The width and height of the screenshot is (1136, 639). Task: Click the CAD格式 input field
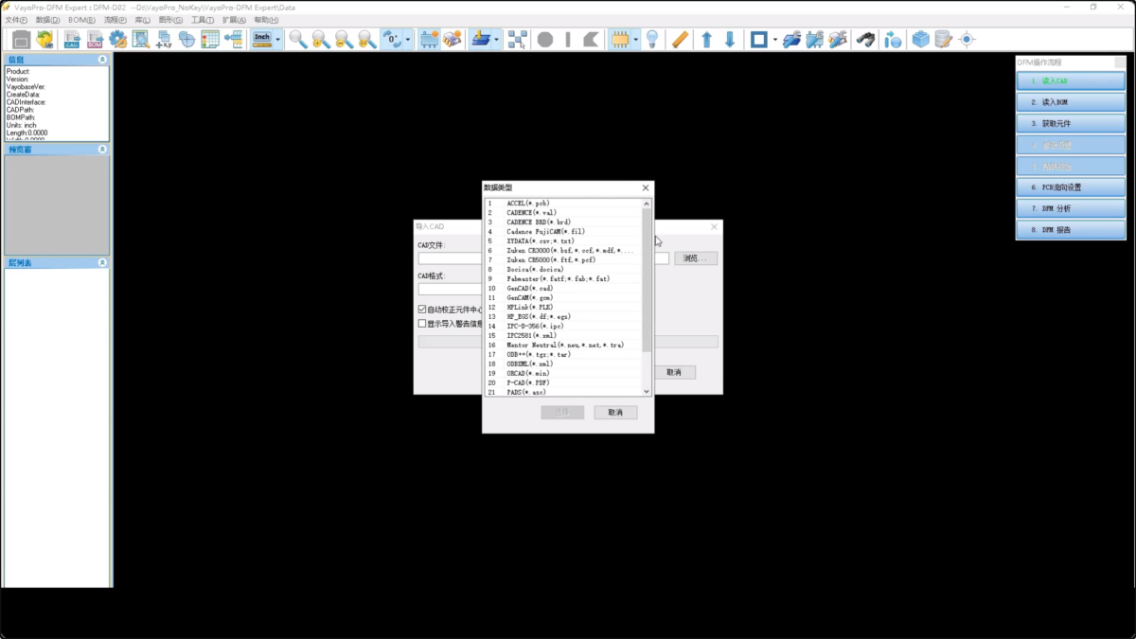tap(451, 290)
